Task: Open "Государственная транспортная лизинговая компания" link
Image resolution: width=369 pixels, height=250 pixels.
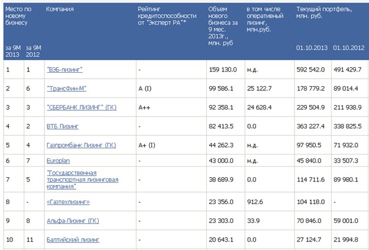Action: point(83,180)
